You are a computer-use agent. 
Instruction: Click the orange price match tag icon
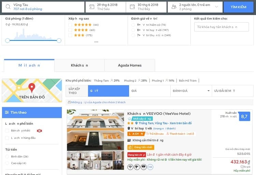[x=130, y=147]
